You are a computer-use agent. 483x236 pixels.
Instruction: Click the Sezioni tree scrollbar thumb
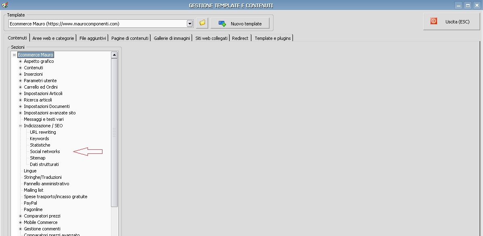pyautogui.click(x=114, y=132)
